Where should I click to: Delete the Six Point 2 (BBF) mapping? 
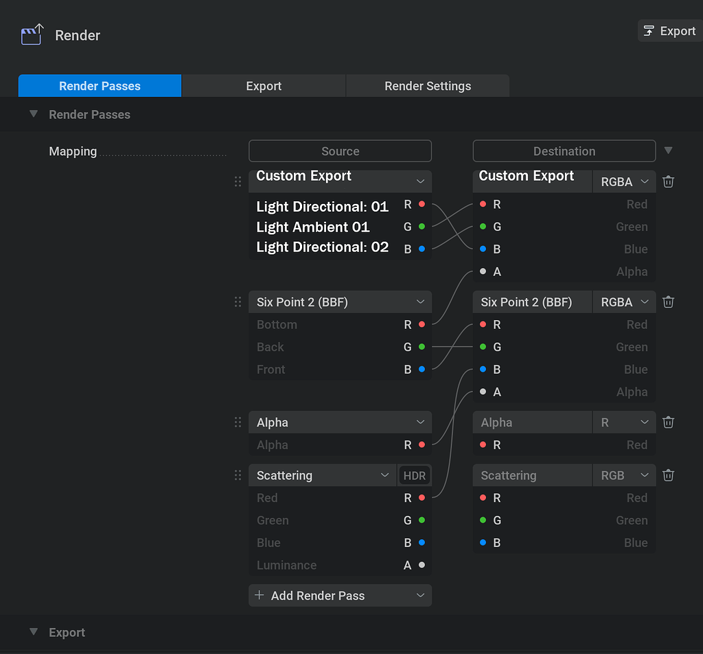tap(668, 302)
